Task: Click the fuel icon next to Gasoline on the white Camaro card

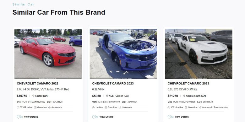Action: (186, 108)
